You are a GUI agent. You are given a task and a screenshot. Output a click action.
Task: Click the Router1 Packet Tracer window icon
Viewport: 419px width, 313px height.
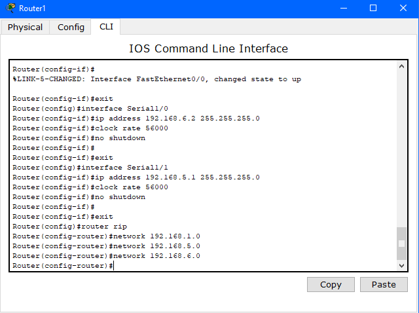[10, 8]
